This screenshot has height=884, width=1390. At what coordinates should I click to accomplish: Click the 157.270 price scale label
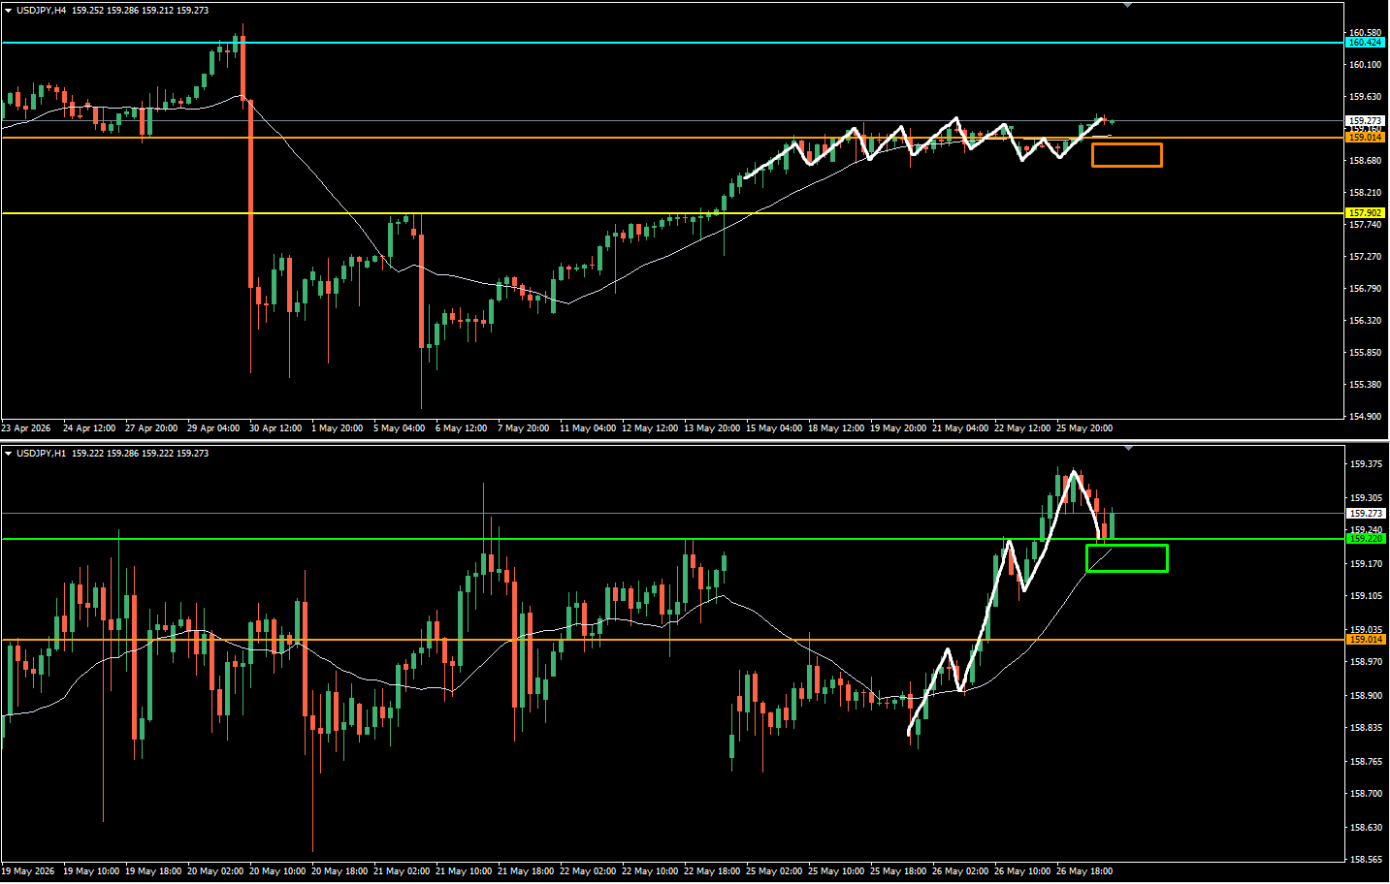pyautogui.click(x=1365, y=257)
